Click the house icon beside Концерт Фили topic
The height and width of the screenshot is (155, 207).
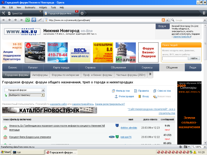click(x=5, y=137)
